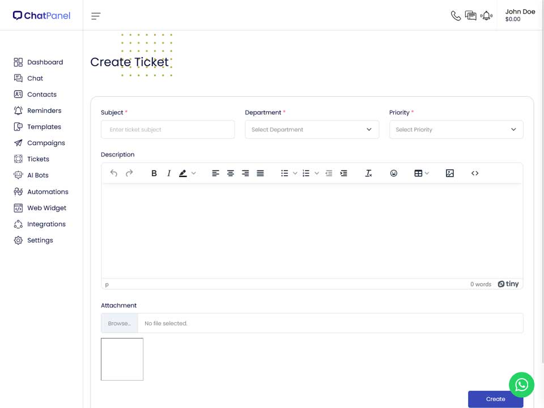Expand highlight color picker arrow

pyautogui.click(x=194, y=173)
